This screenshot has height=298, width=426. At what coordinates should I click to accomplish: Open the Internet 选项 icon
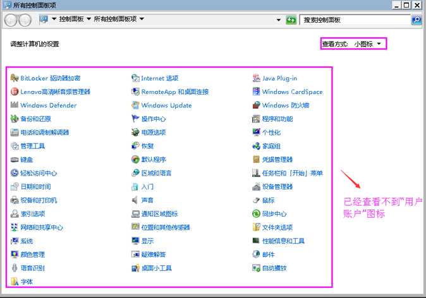tap(135, 78)
